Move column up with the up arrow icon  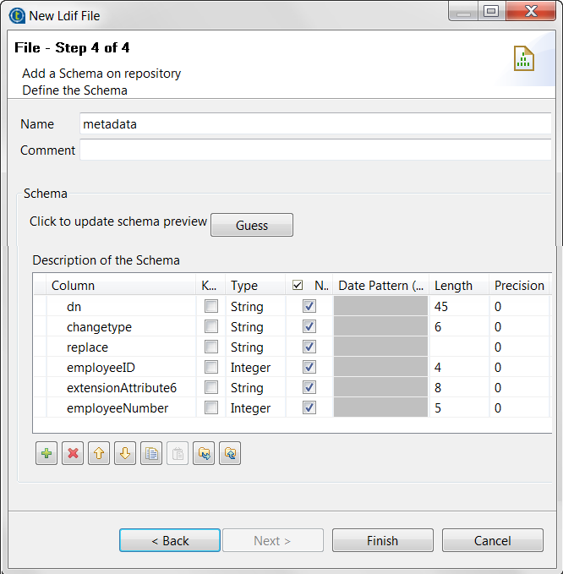[99, 453]
